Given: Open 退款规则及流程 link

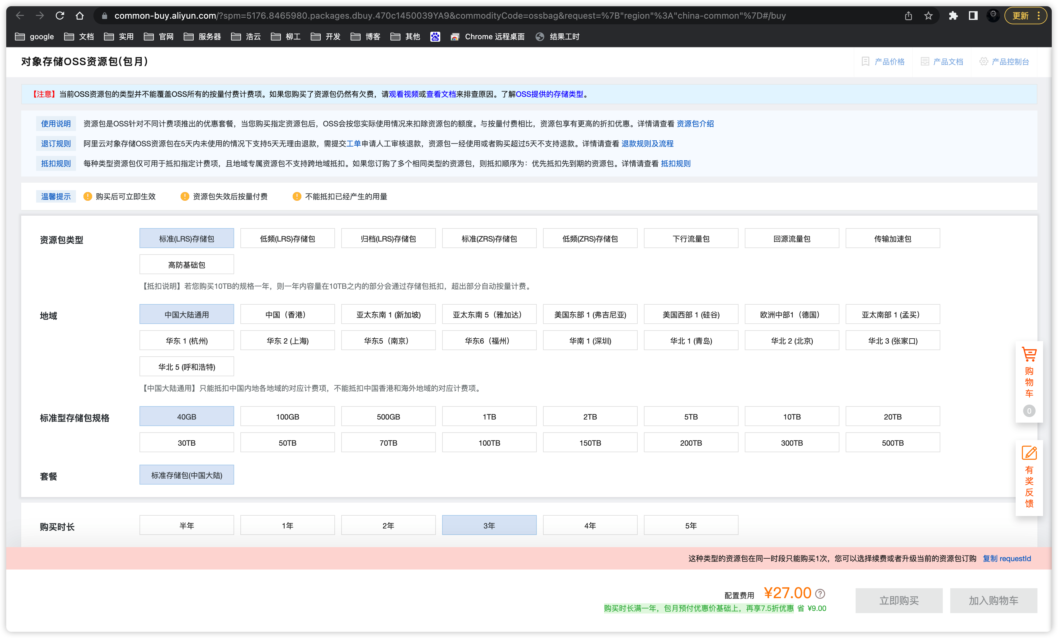Looking at the screenshot, I should click(x=647, y=144).
